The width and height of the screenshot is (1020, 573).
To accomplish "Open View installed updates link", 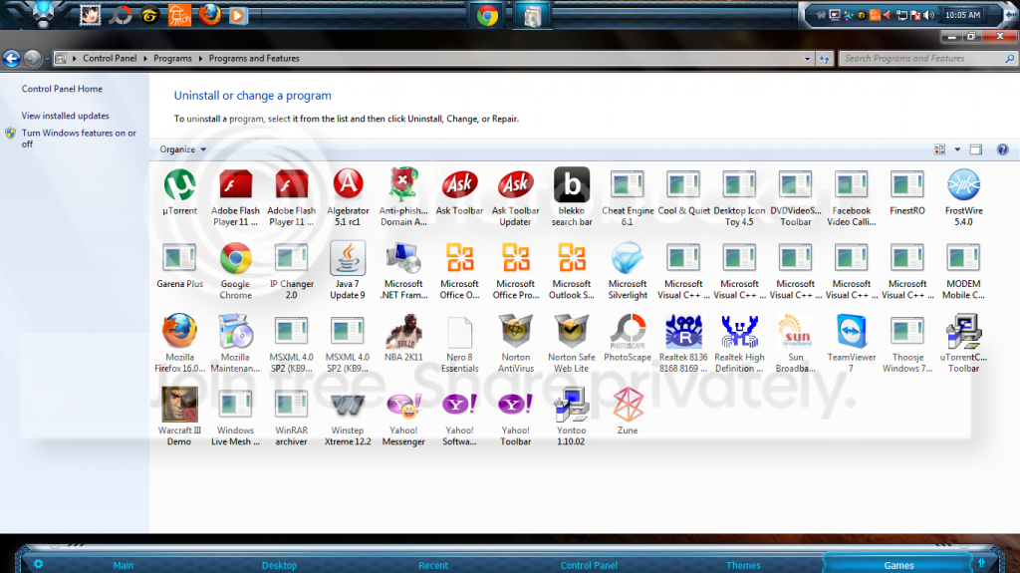I will point(65,116).
